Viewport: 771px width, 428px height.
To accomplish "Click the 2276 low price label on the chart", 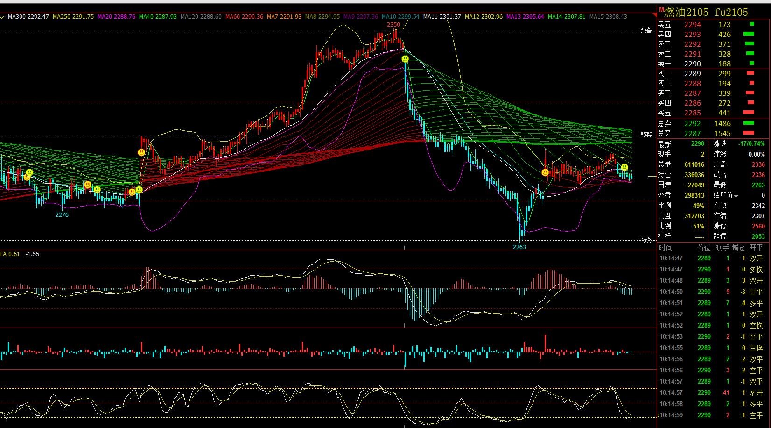I will (62, 215).
